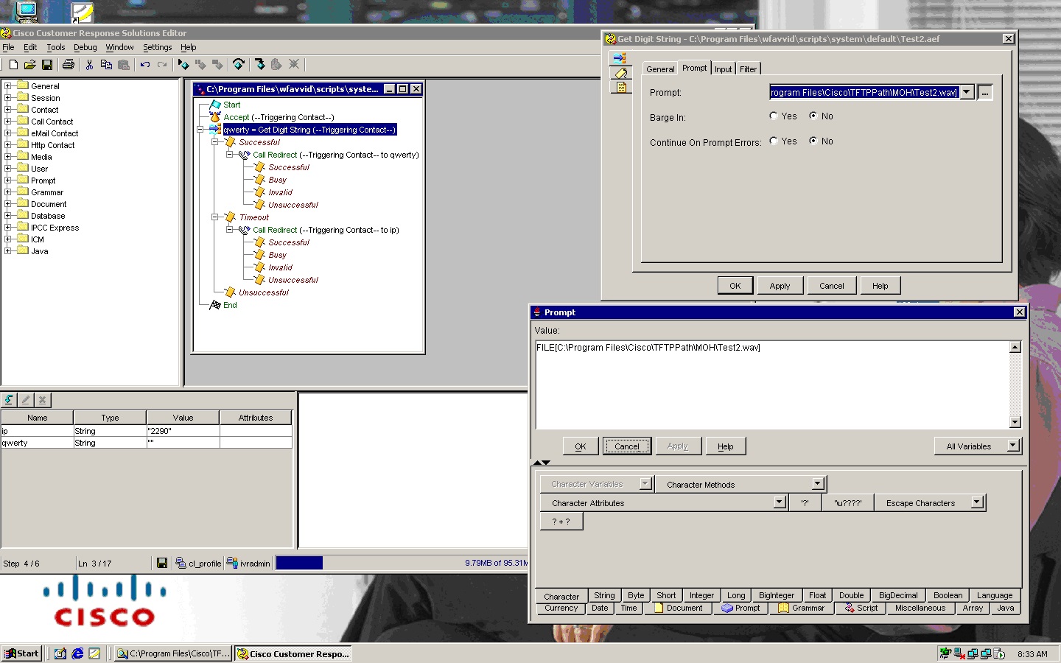Start debugging with the play diamond icon
Screen dimensions: 1061x663
(x=183, y=65)
